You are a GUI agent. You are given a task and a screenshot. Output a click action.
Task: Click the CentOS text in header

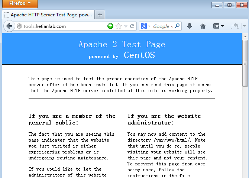pos(139,55)
